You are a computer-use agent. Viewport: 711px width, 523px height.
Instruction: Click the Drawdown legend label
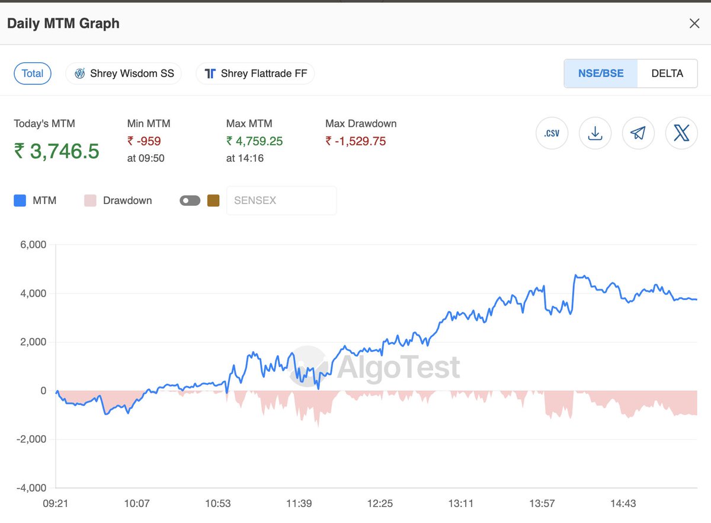point(127,200)
